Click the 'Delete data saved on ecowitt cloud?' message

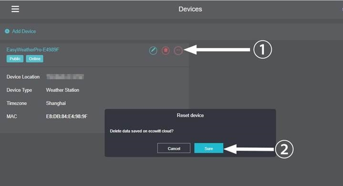coord(142,131)
